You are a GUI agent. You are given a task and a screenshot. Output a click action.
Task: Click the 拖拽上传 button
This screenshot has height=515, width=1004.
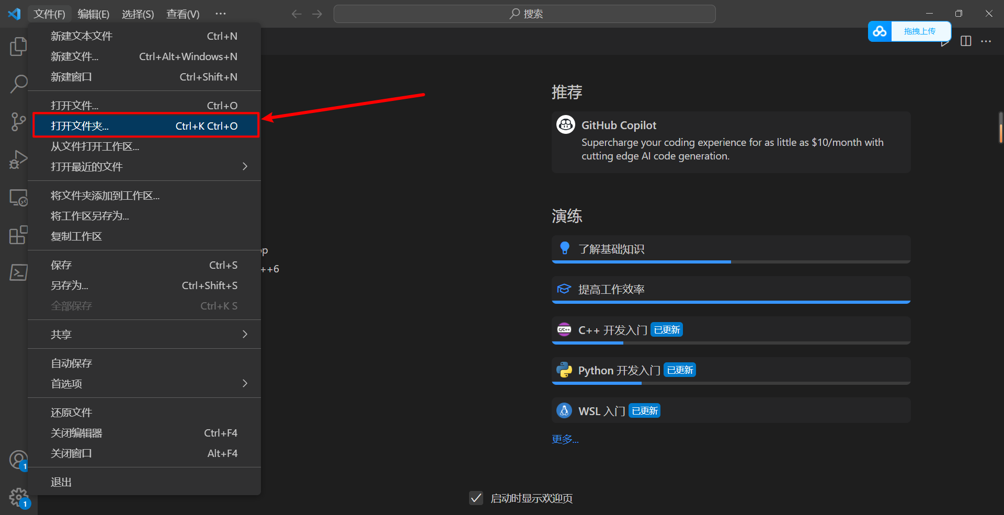[920, 31]
